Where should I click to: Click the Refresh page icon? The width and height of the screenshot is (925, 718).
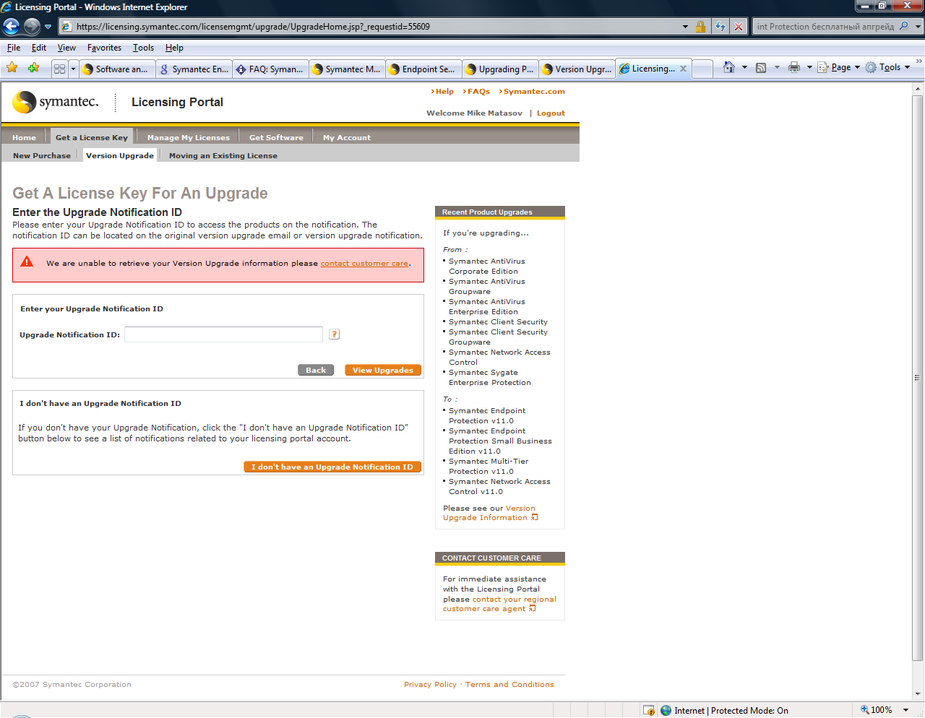click(720, 27)
